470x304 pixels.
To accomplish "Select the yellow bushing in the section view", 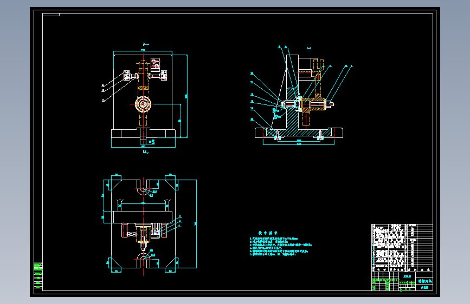I will [313, 104].
